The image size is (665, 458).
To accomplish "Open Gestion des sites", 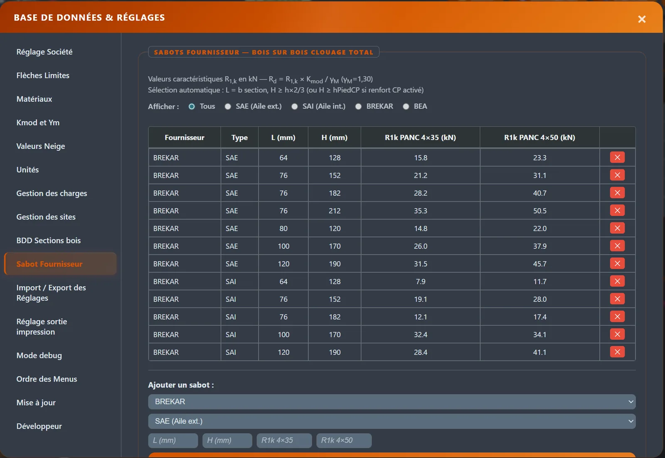I will 60,217.
